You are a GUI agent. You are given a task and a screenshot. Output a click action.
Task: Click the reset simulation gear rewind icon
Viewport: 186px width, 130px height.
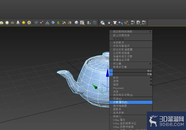tap(133, 23)
